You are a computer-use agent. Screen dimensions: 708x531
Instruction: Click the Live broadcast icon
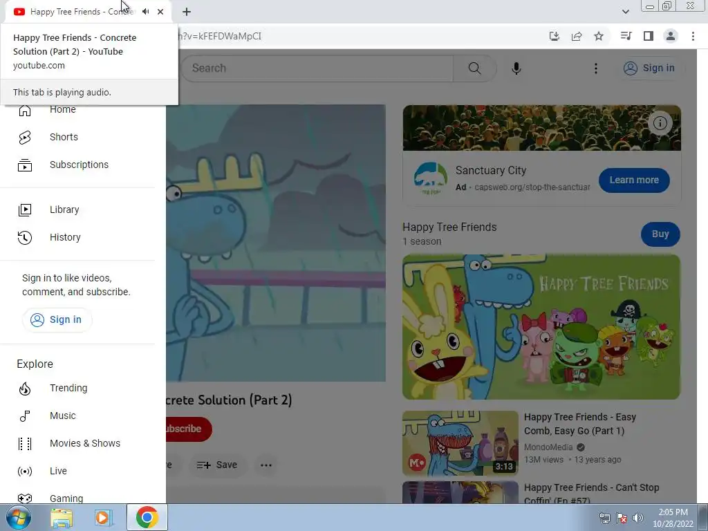coord(25,471)
